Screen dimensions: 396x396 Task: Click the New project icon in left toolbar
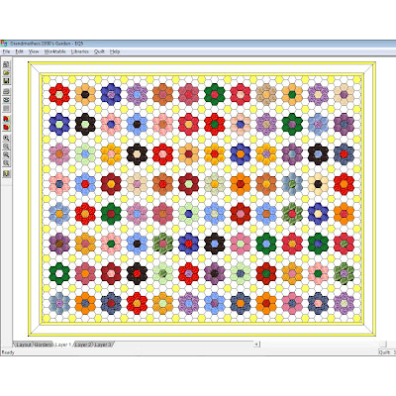pos(6,64)
